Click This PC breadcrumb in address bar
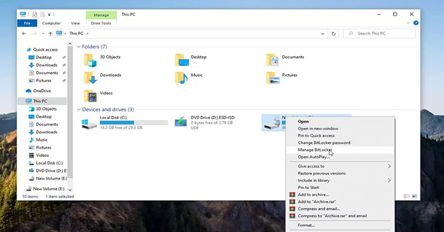 (x=77, y=34)
